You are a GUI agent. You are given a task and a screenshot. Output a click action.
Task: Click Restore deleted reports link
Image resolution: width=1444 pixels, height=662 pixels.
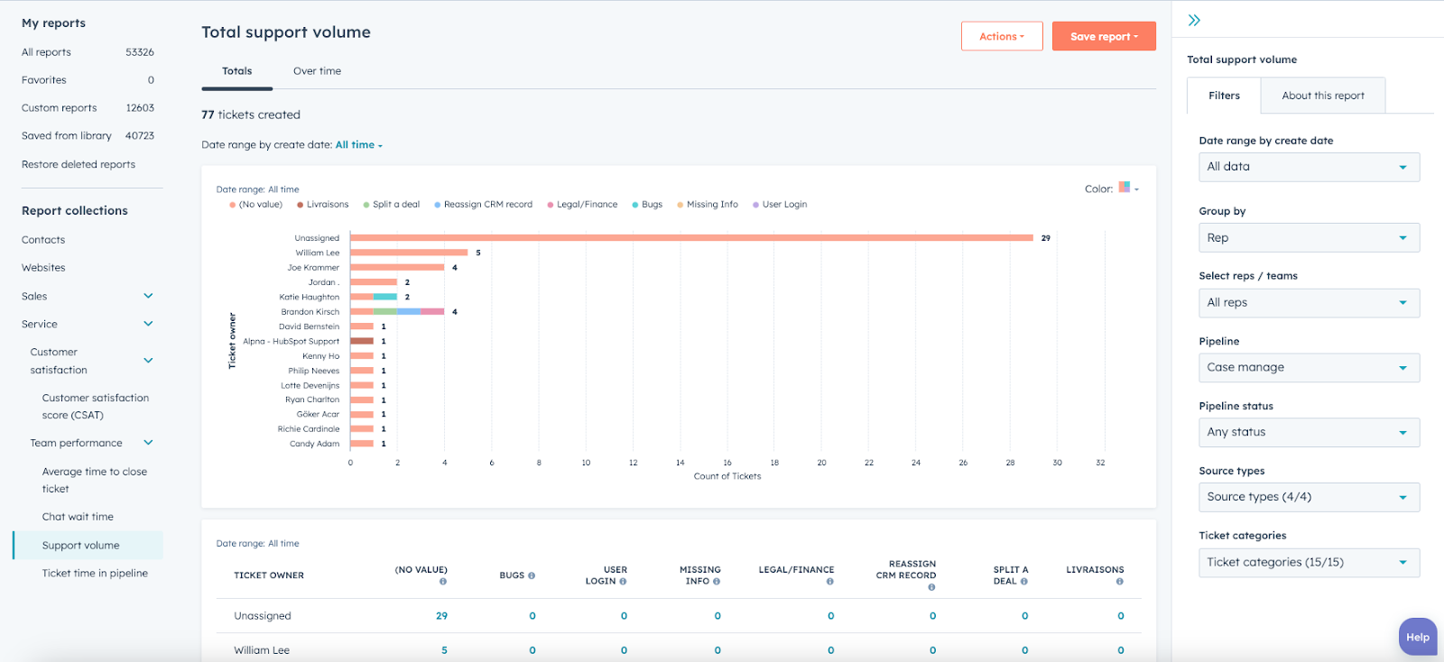(79, 165)
